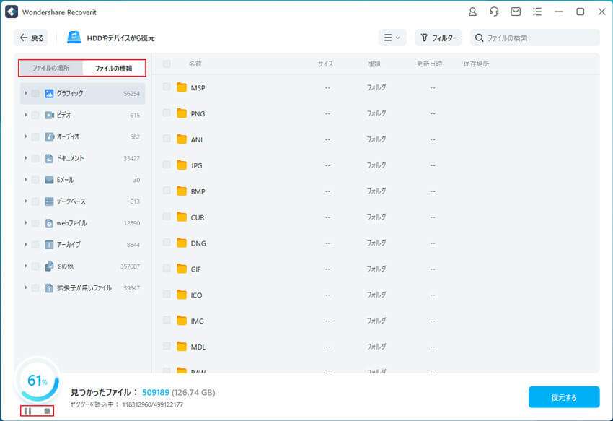Expand the ドキュメント tree node
613x421 pixels.
click(x=26, y=158)
